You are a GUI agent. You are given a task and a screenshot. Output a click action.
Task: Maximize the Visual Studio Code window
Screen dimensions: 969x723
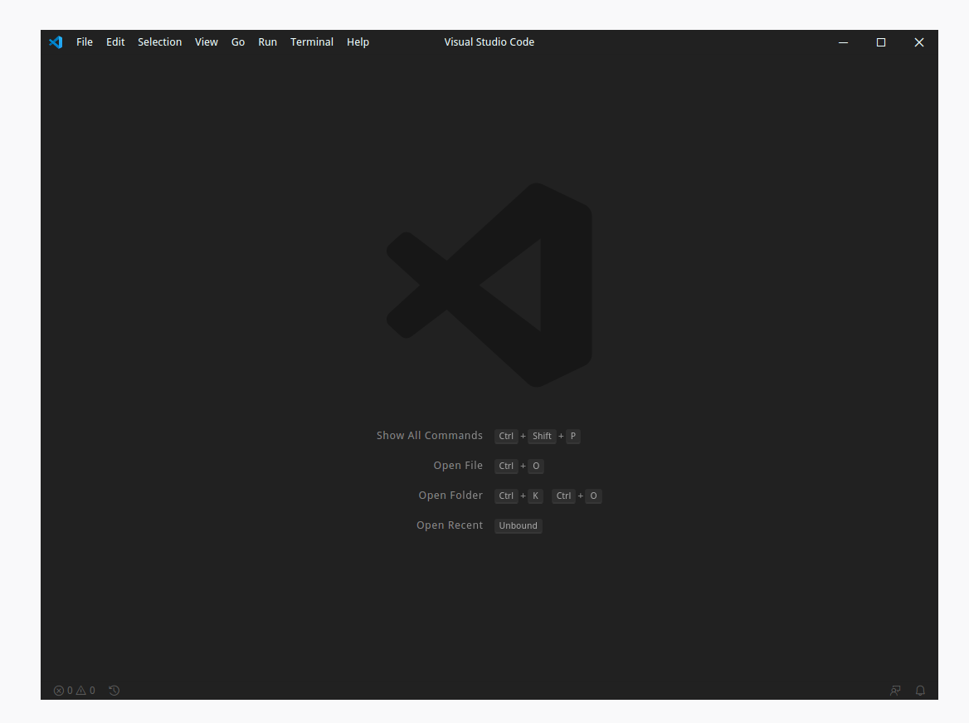tap(881, 42)
